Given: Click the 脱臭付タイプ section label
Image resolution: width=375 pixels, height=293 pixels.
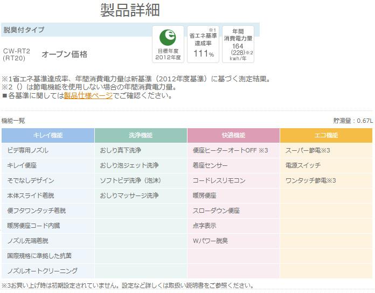Looking at the screenshot, I should coord(24,30).
